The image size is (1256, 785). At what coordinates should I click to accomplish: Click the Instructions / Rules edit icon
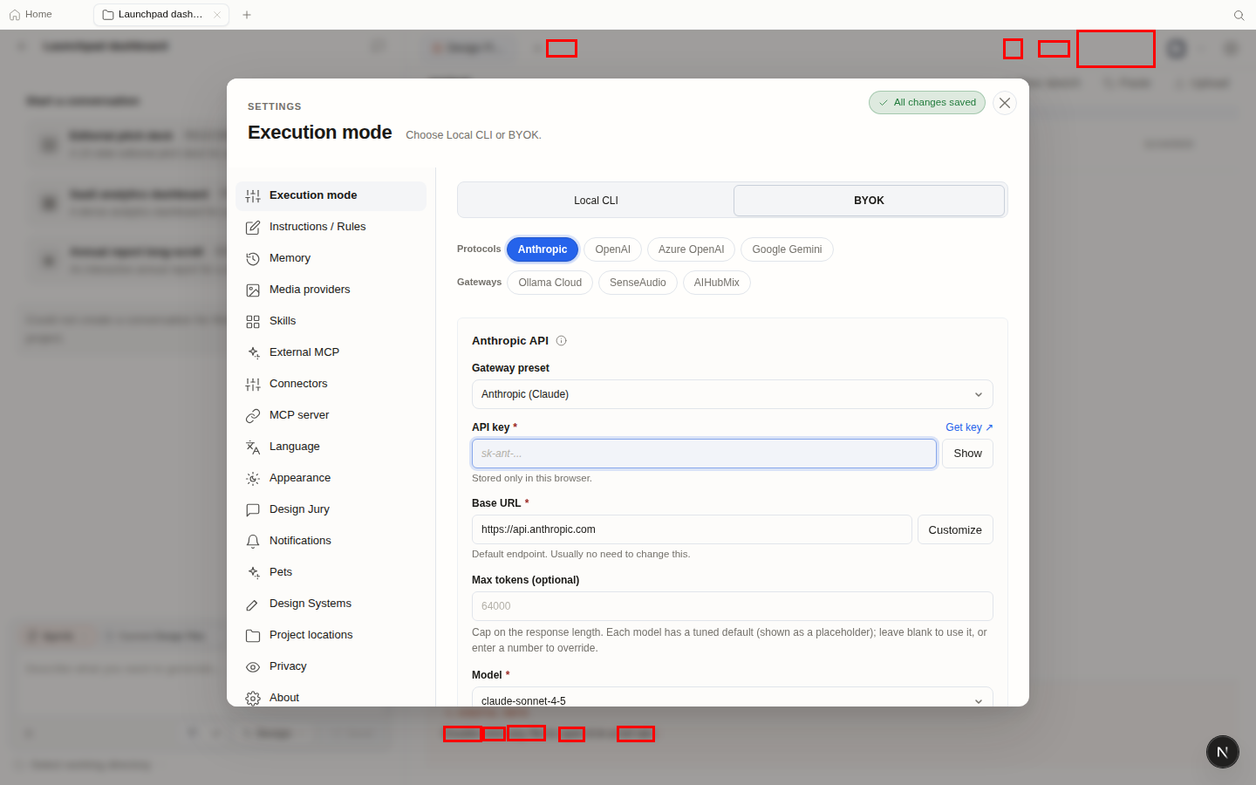253,228
